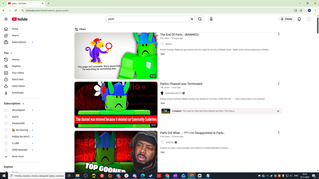Open the notifications bell
This screenshot has height=179, width=319.
click(299, 19)
